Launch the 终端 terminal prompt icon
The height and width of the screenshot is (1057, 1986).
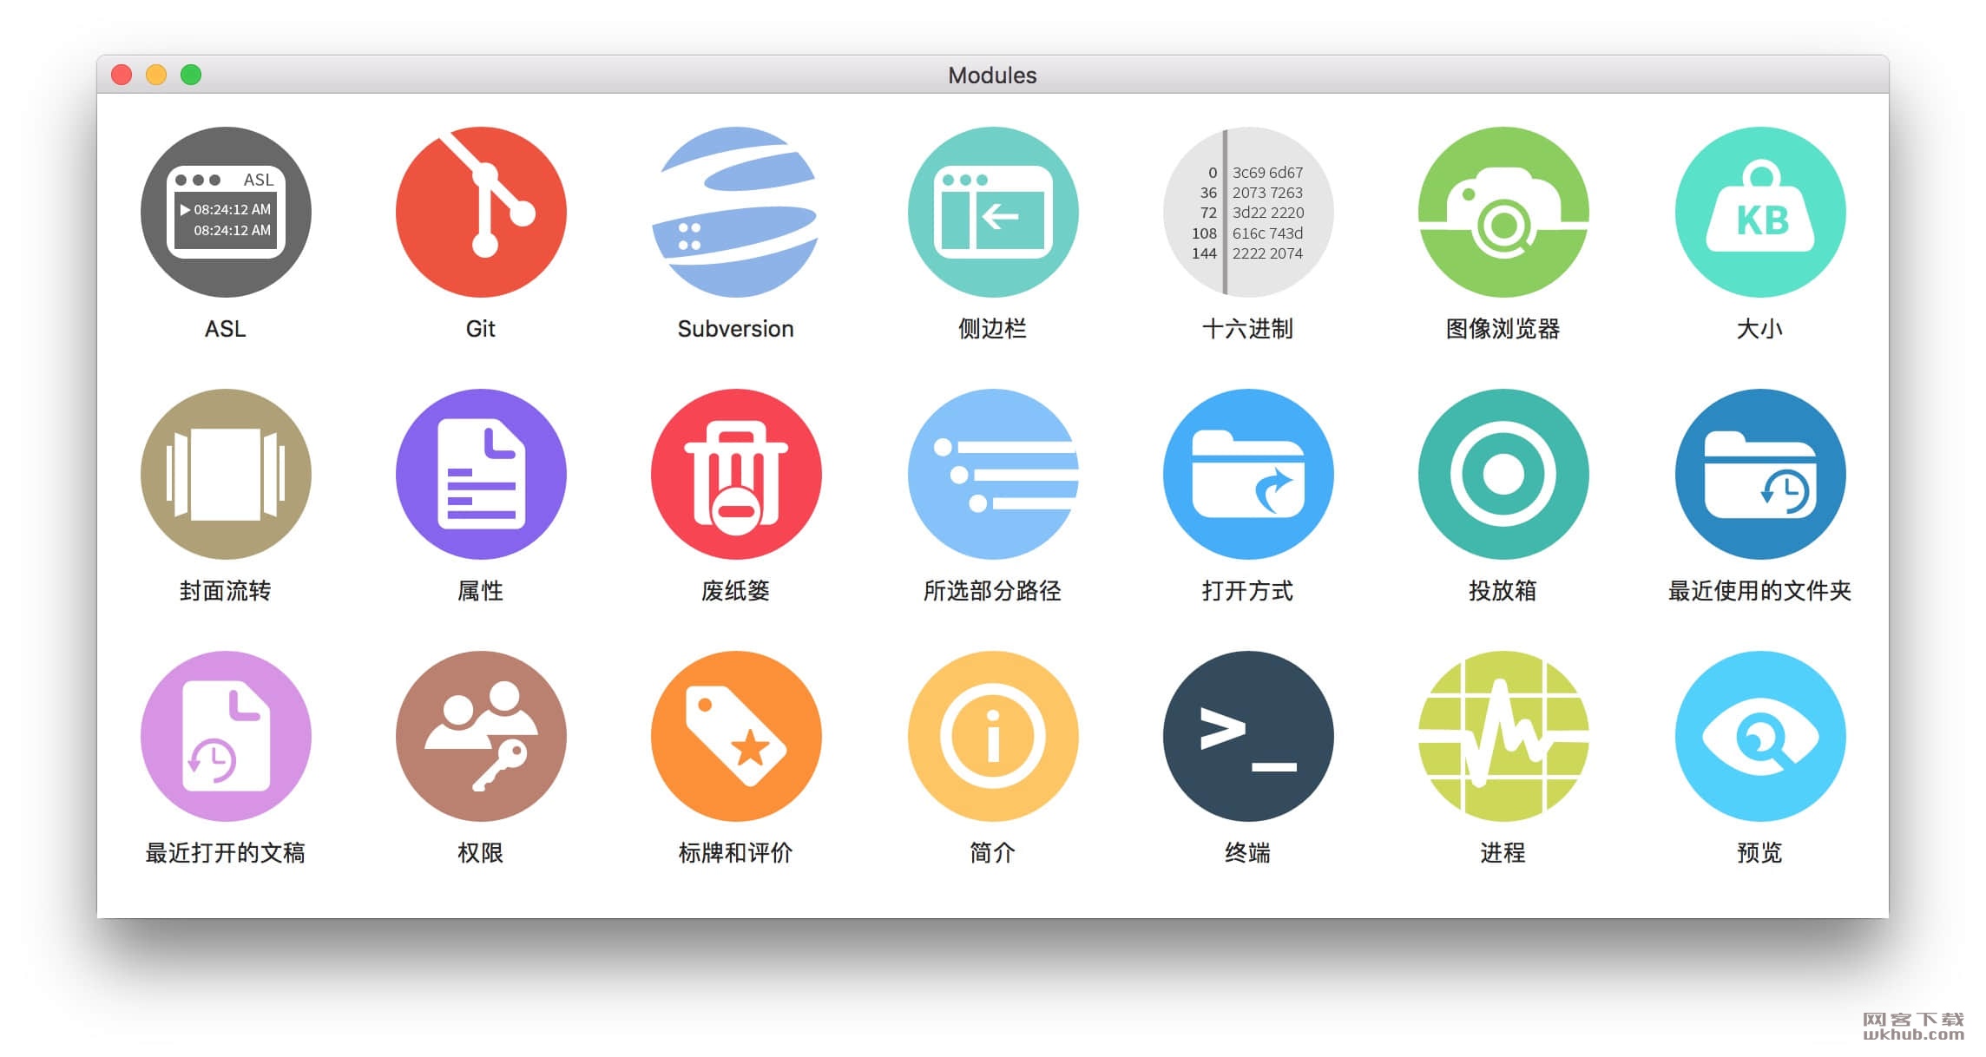(x=1248, y=737)
